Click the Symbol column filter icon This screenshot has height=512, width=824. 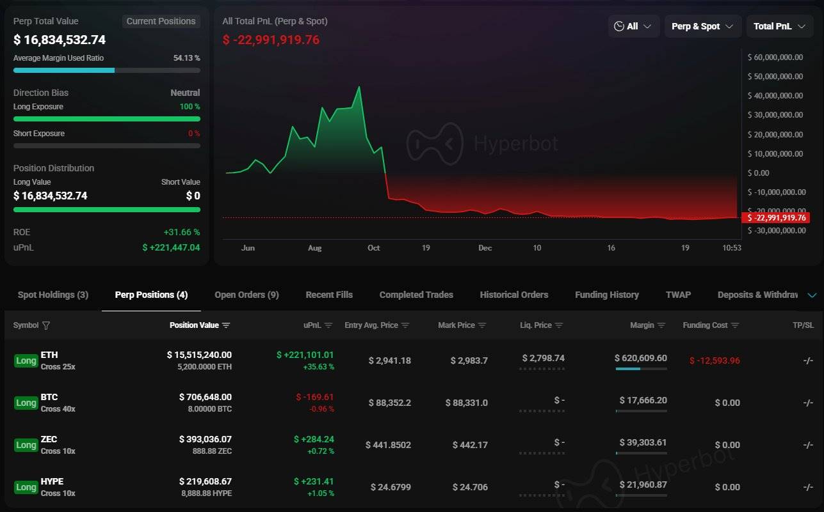[x=45, y=325]
